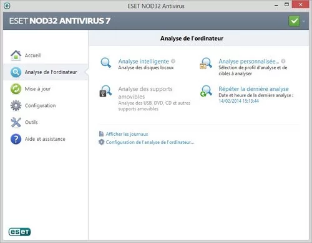Click the 'Analyse des disques locaux' description
Viewport: 312px width, 243px height.
(146, 68)
